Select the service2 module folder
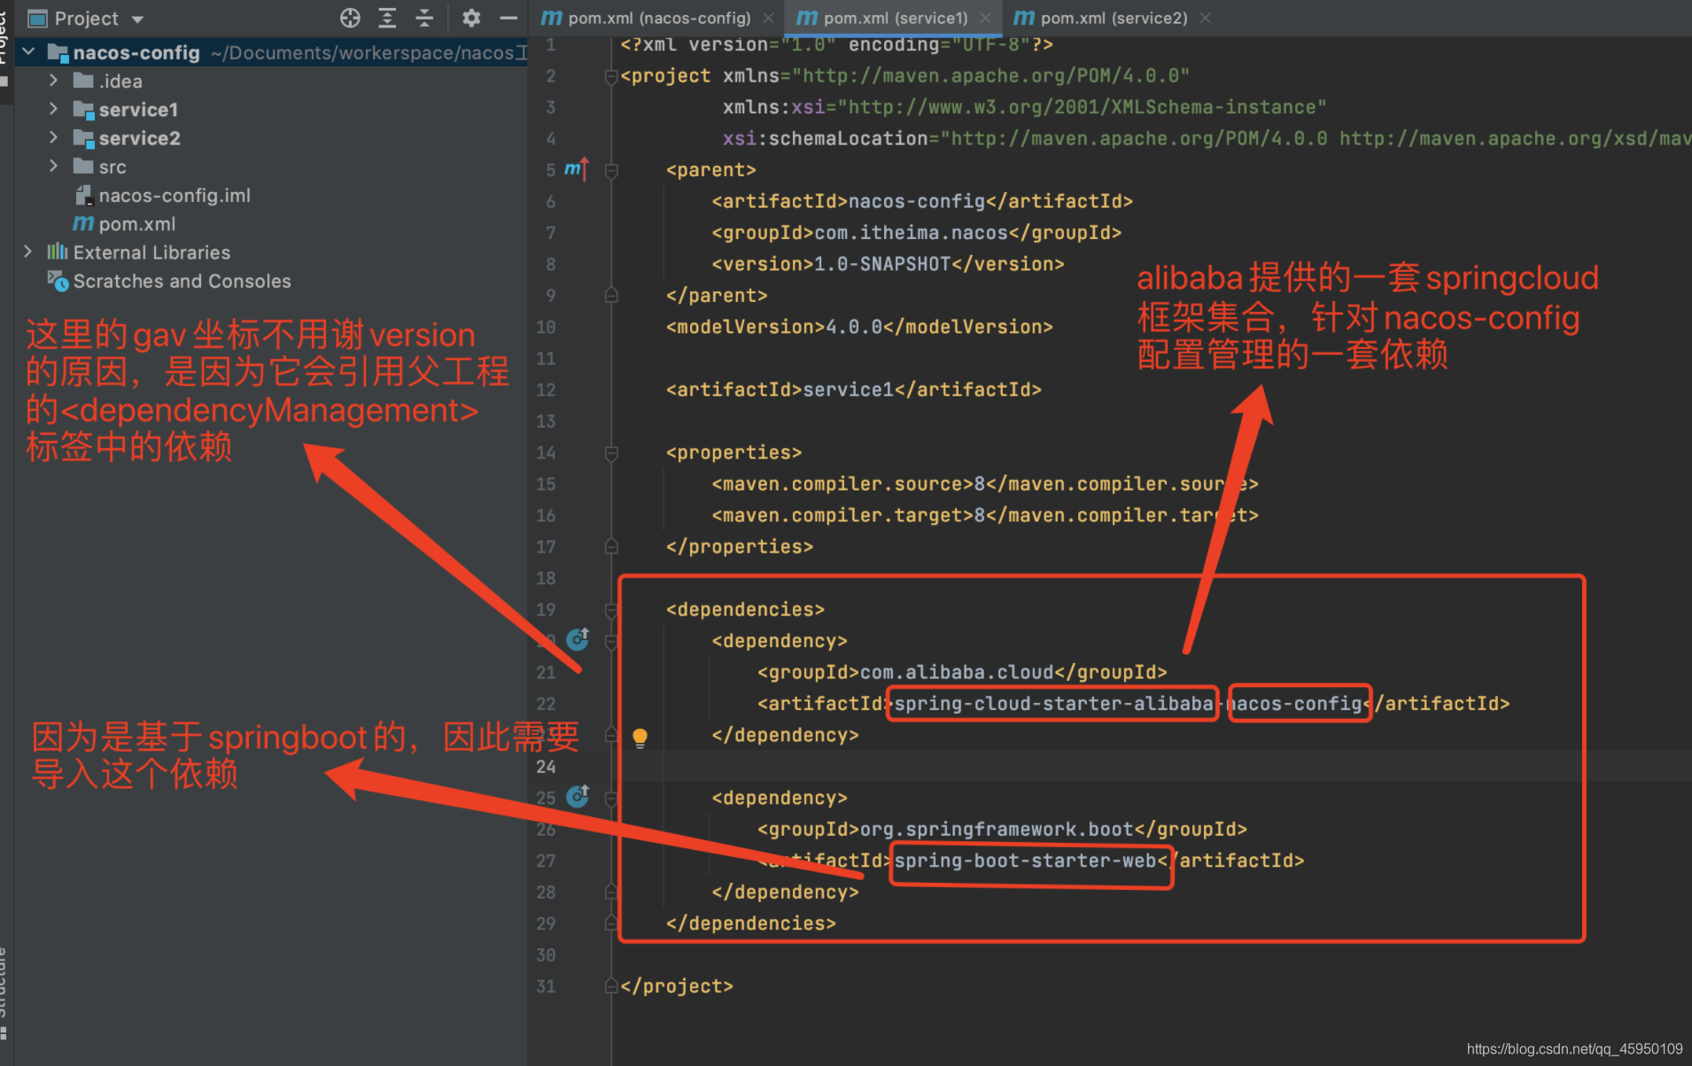The image size is (1692, 1066). point(139,138)
